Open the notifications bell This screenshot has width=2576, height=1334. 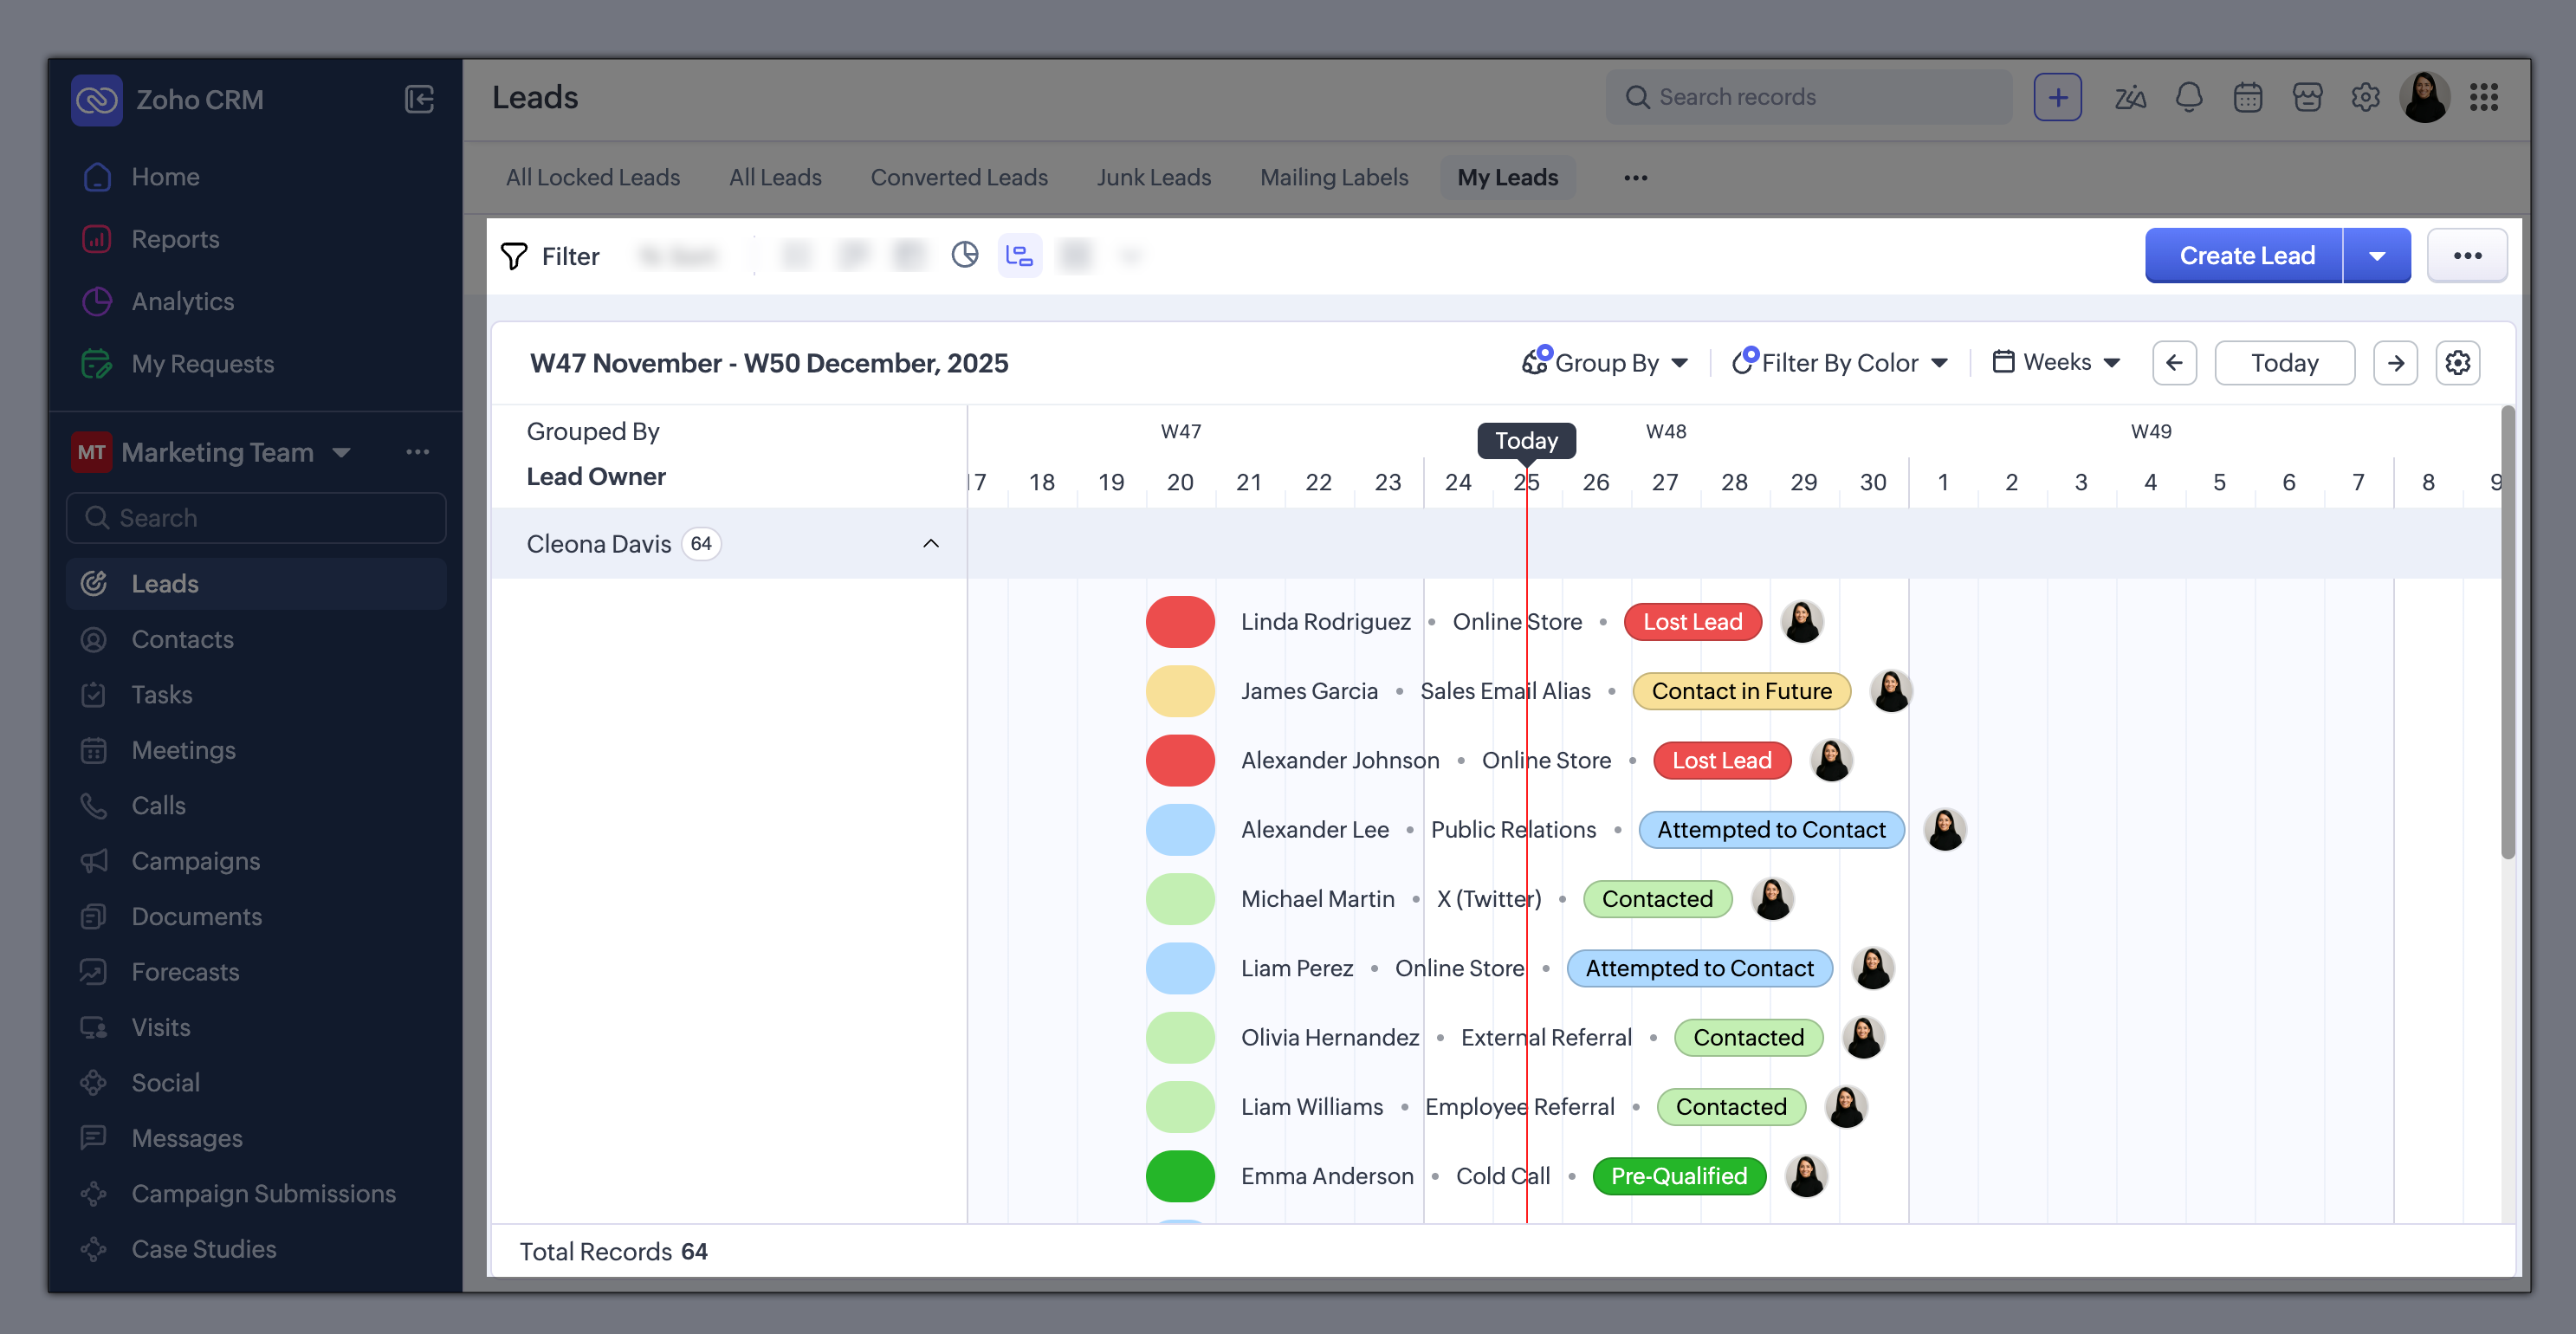pos(2188,97)
